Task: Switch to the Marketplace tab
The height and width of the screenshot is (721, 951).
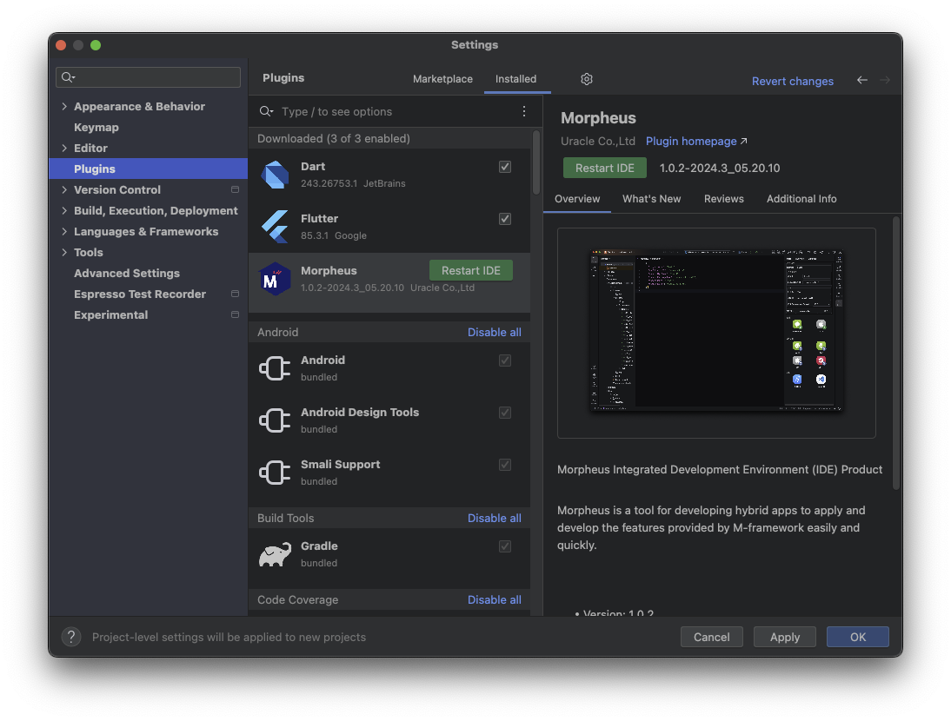Action: tap(442, 79)
